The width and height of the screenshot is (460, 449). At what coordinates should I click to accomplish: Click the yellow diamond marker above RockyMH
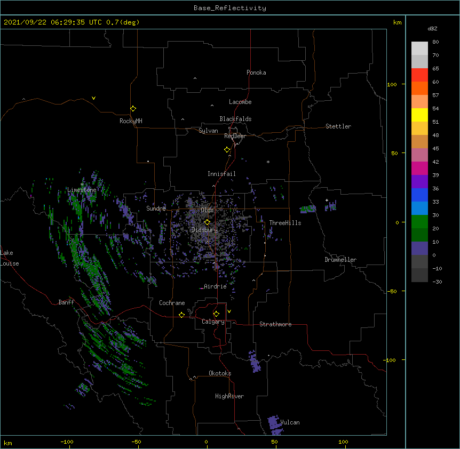(x=133, y=108)
